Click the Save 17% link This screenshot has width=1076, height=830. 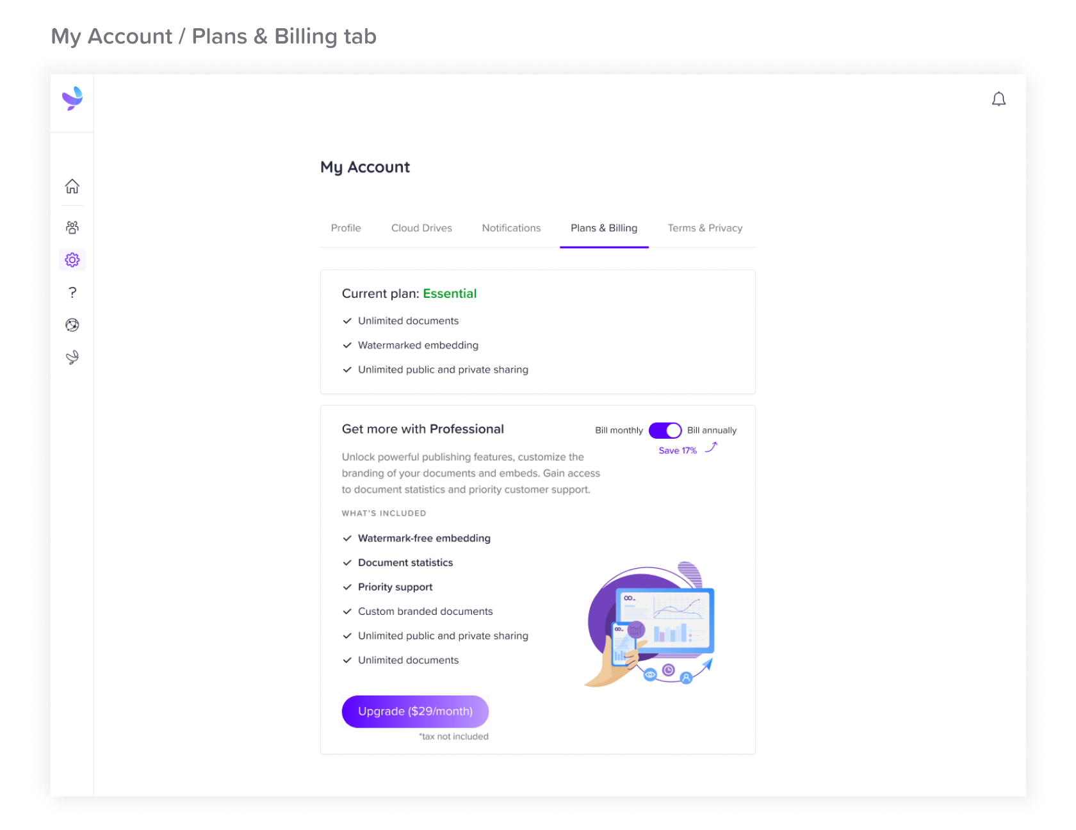click(678, 451)
